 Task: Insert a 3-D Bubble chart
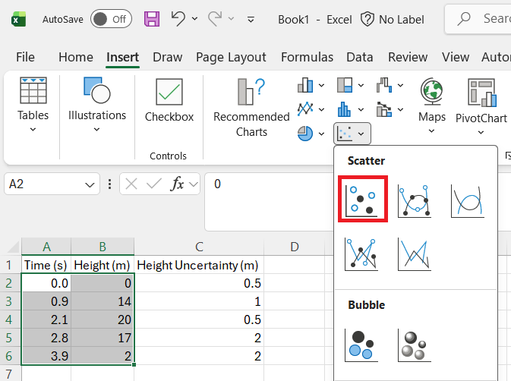[415, 345]
